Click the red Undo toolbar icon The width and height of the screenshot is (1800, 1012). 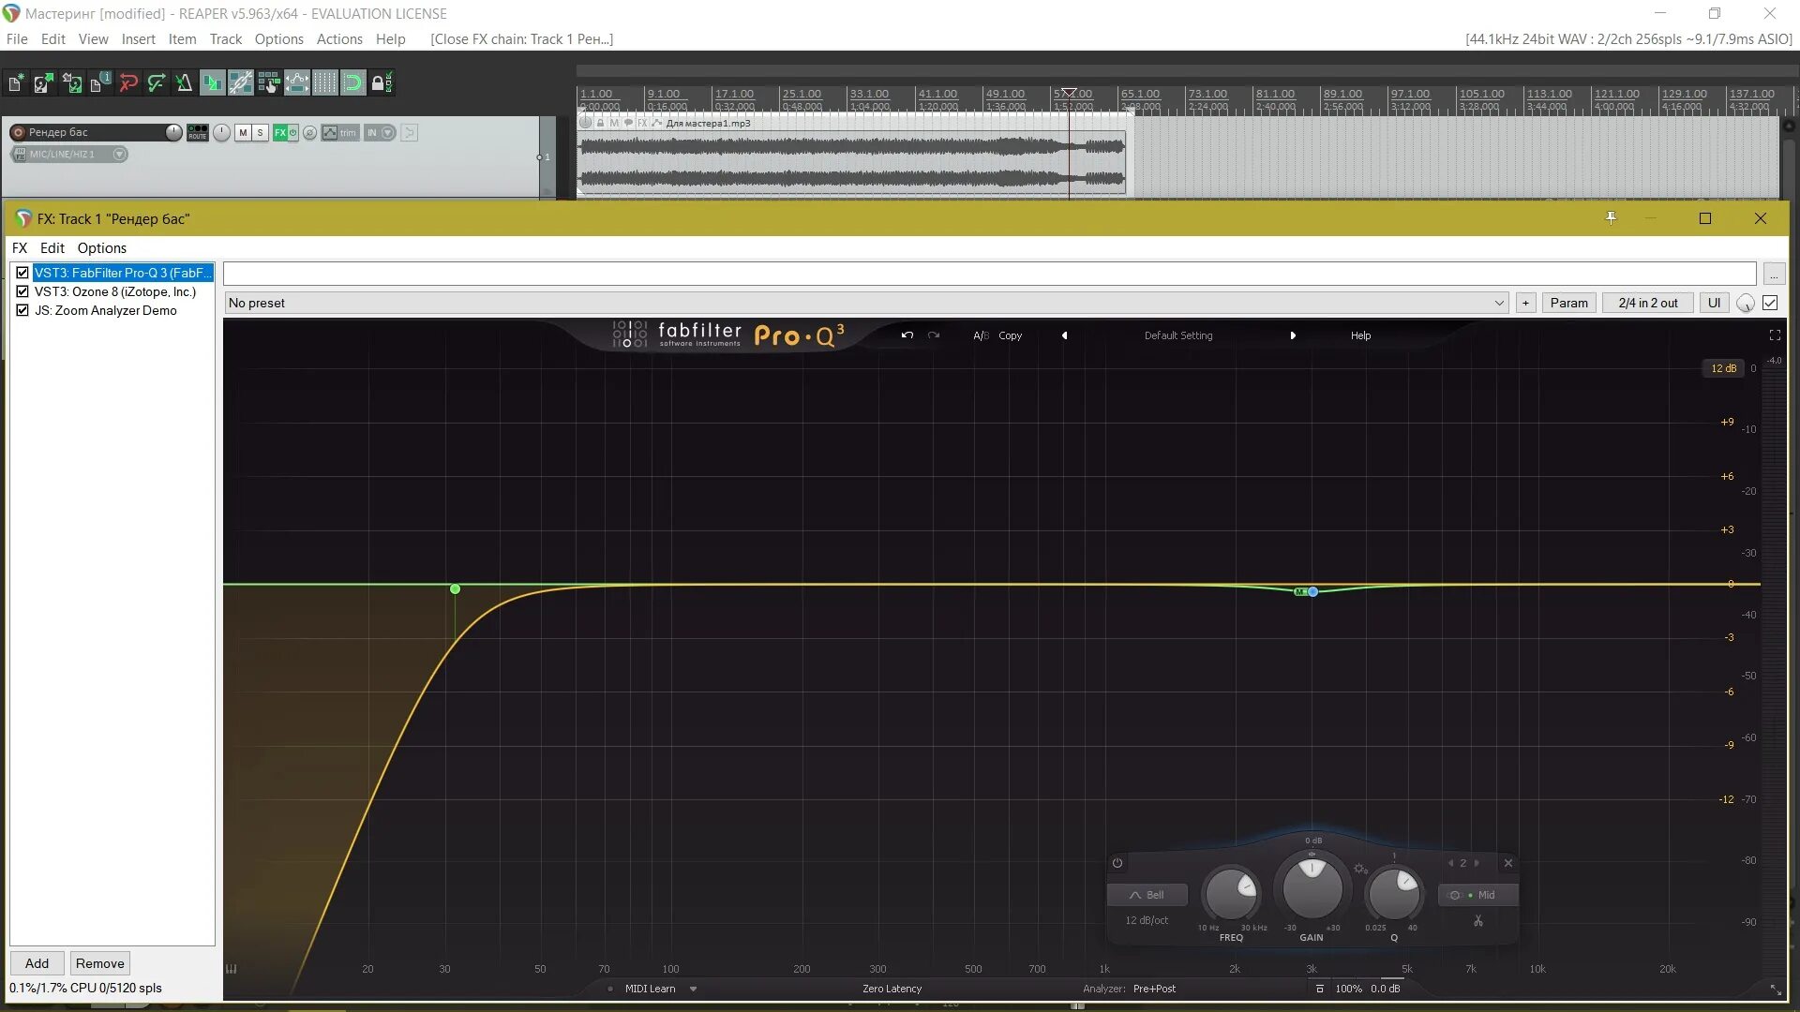tap(128, 83)
